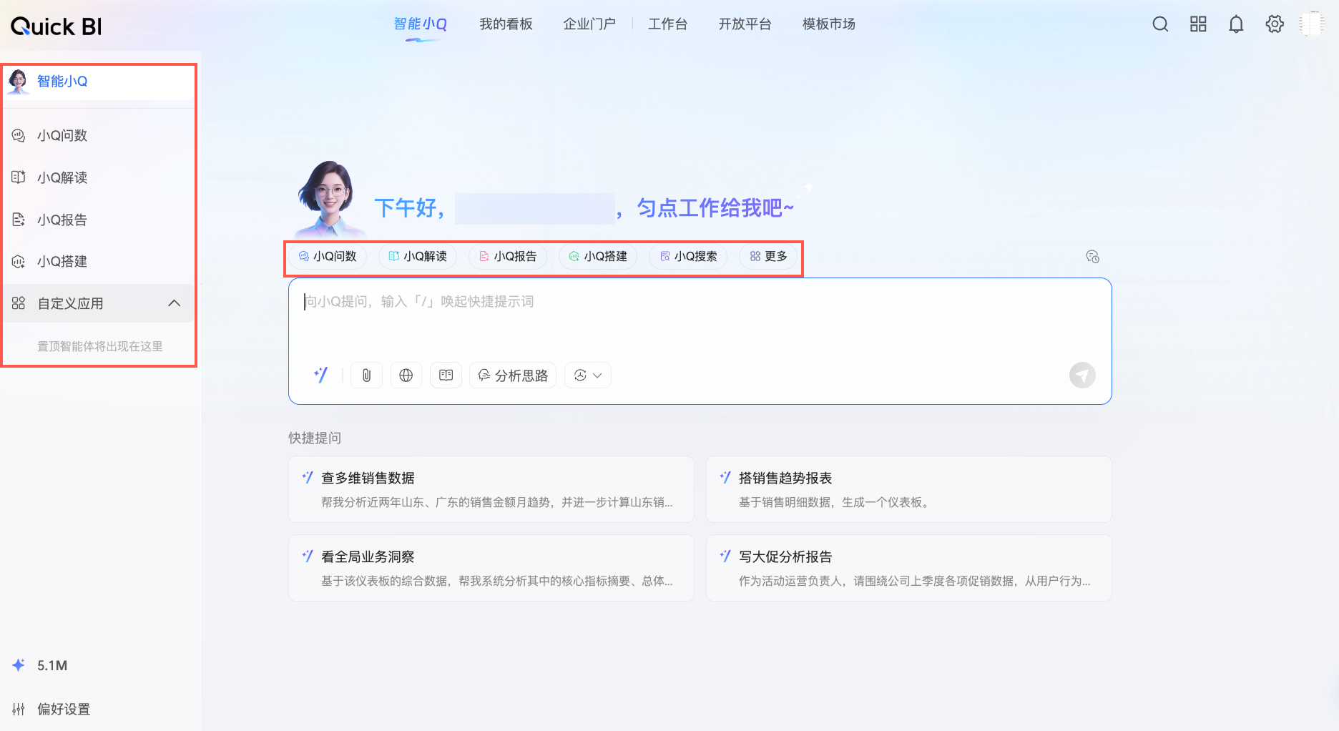Switch to the 工作台 tab
1339x731 pixels.
(667, 24)
